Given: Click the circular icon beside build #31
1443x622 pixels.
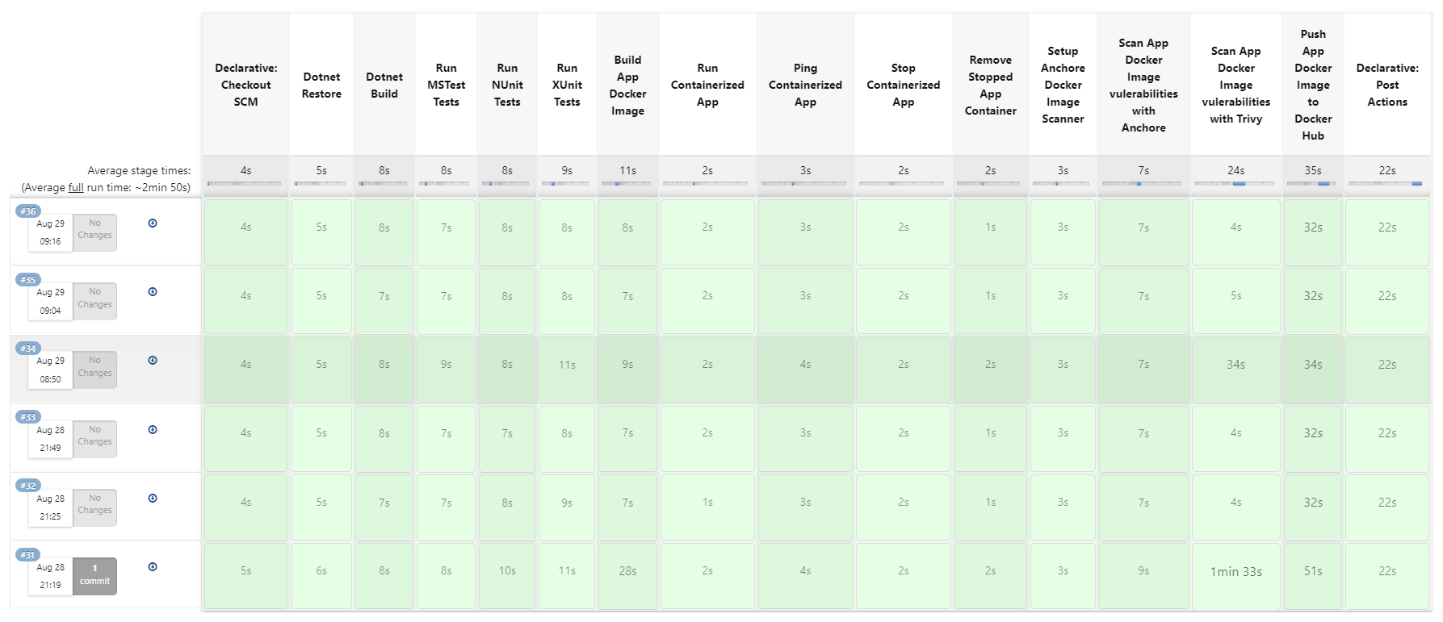Looking at the screenshot, I should pyautogui.click(x=153, y=567).
